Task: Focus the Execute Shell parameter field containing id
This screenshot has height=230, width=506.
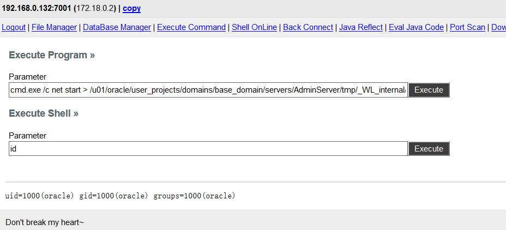Action: pyautogui.click(x=208, y=149)
